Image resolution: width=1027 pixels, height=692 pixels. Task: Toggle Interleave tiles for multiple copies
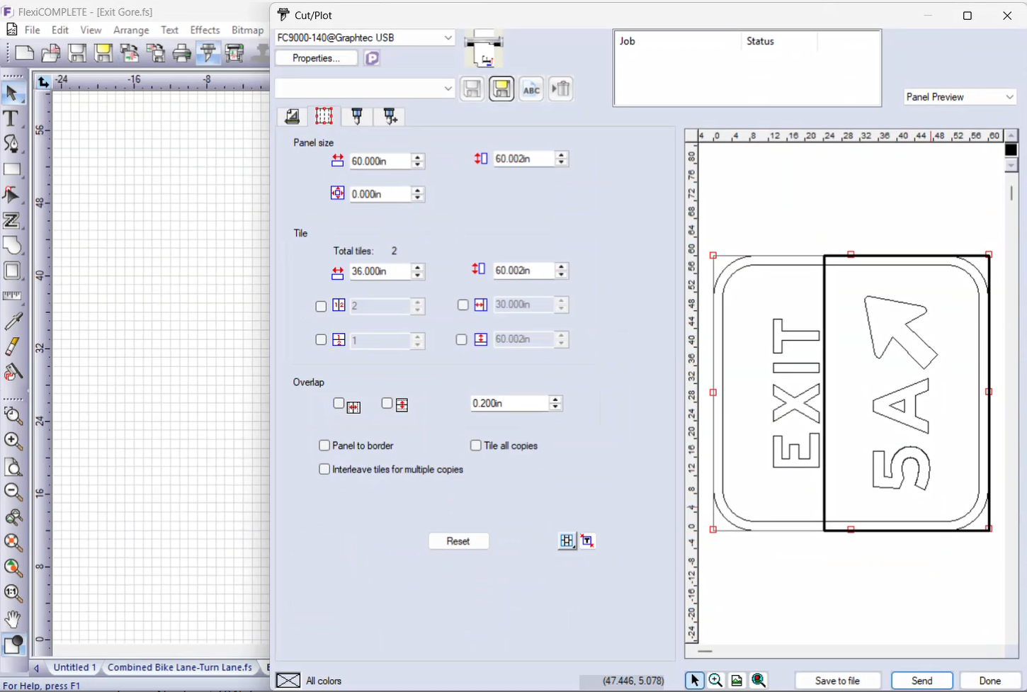324,470
